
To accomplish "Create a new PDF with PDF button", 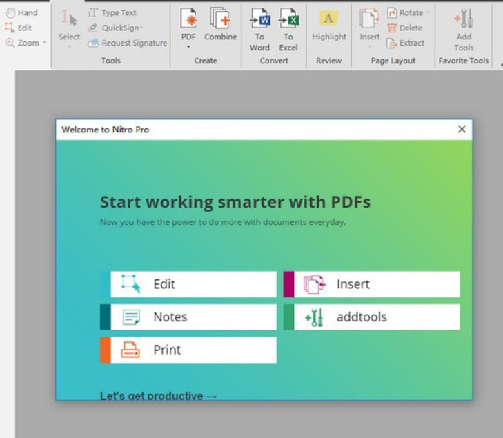I will click(188, 24).
